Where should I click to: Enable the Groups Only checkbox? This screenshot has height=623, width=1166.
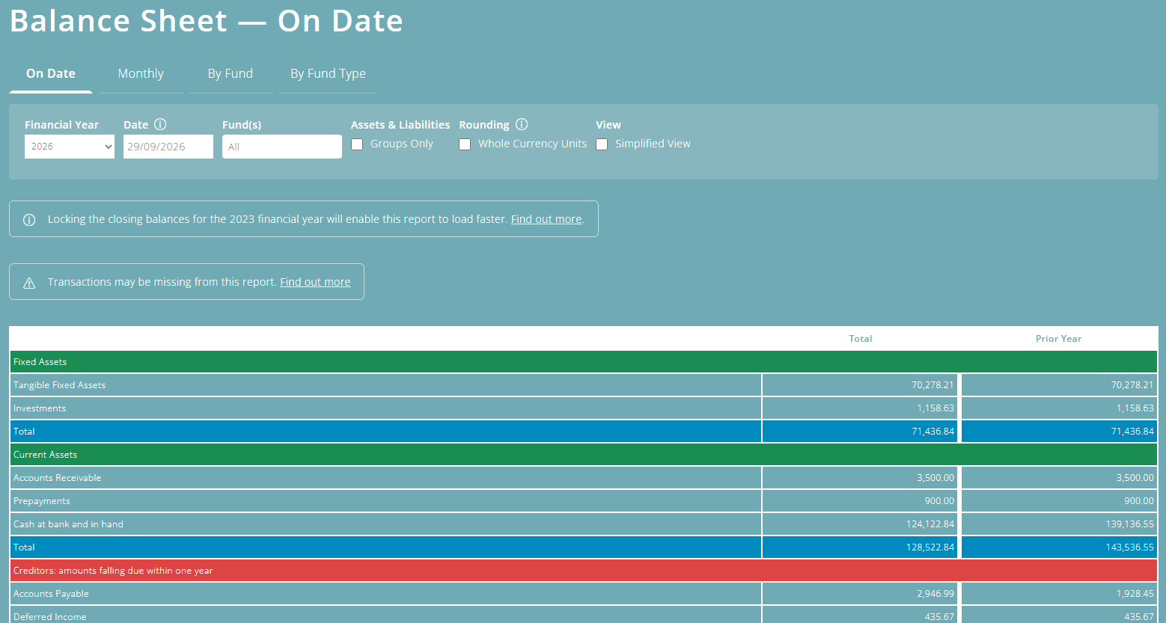357,144
